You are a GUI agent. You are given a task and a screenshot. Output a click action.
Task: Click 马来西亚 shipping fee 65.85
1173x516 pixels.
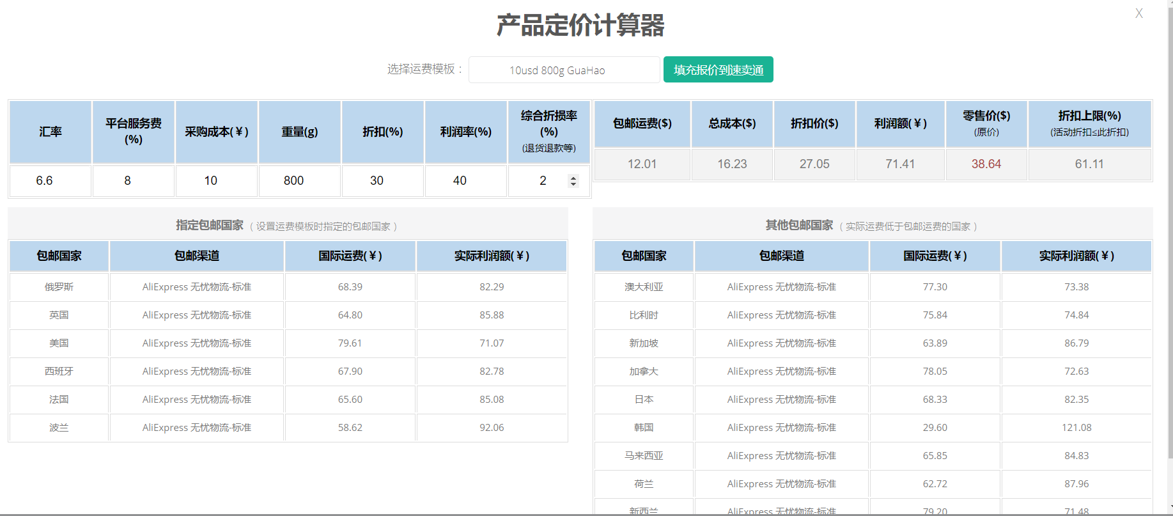(935, 456)
